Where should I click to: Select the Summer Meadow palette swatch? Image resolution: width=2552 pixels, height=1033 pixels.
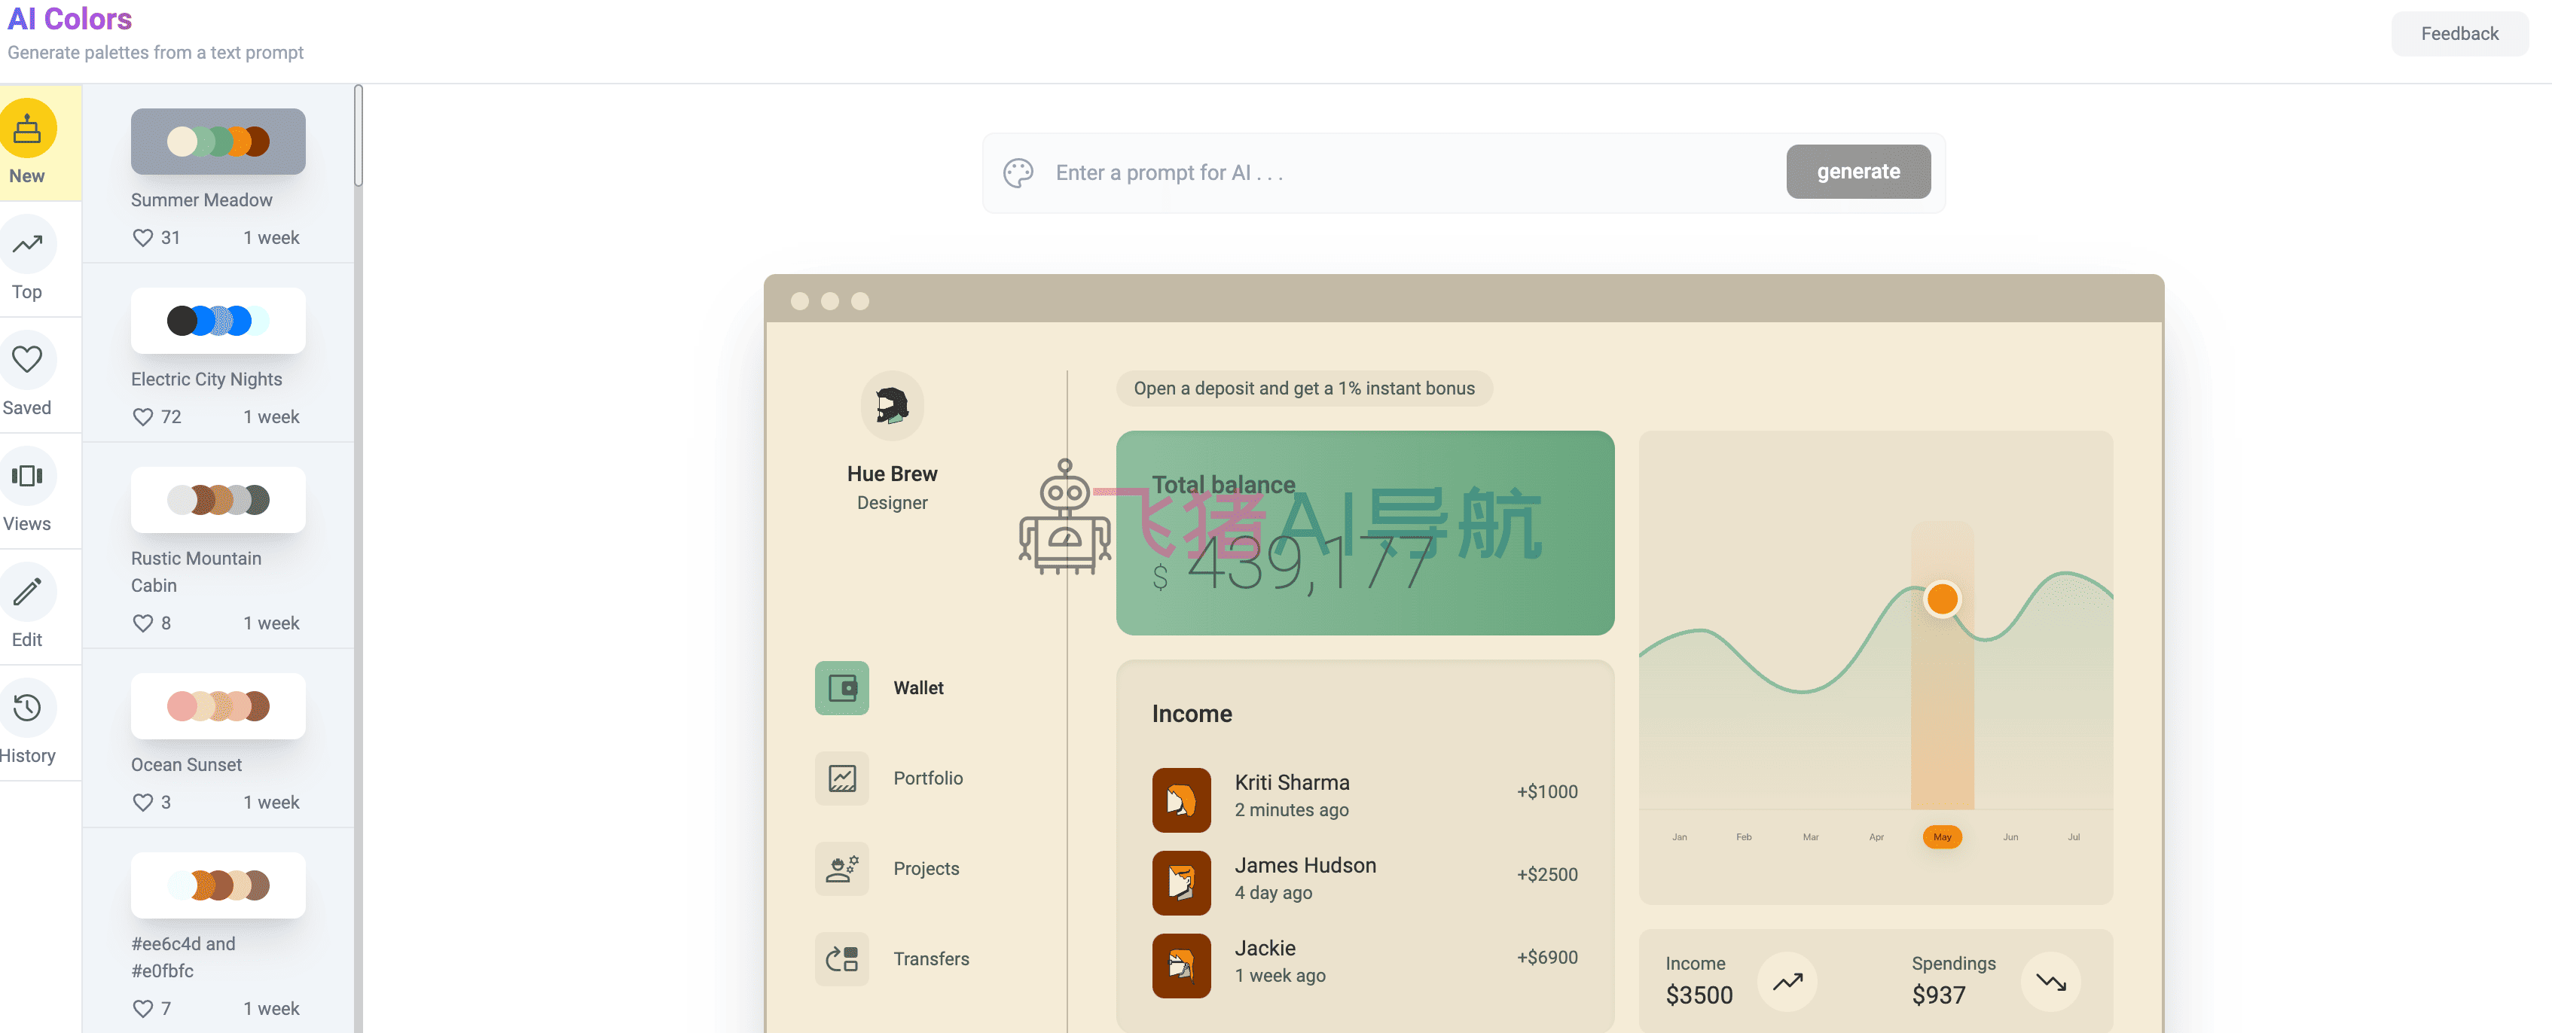[x=218, y=142]
